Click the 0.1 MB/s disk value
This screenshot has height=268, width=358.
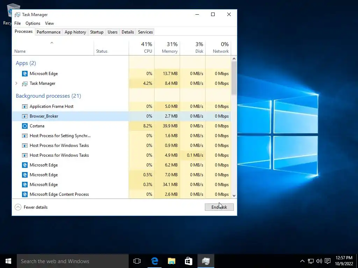point(195,155)
